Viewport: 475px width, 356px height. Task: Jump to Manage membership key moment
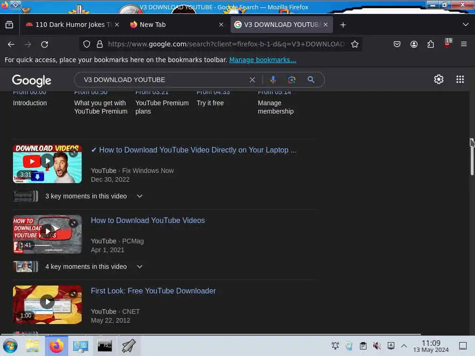[x=276, y=107]
